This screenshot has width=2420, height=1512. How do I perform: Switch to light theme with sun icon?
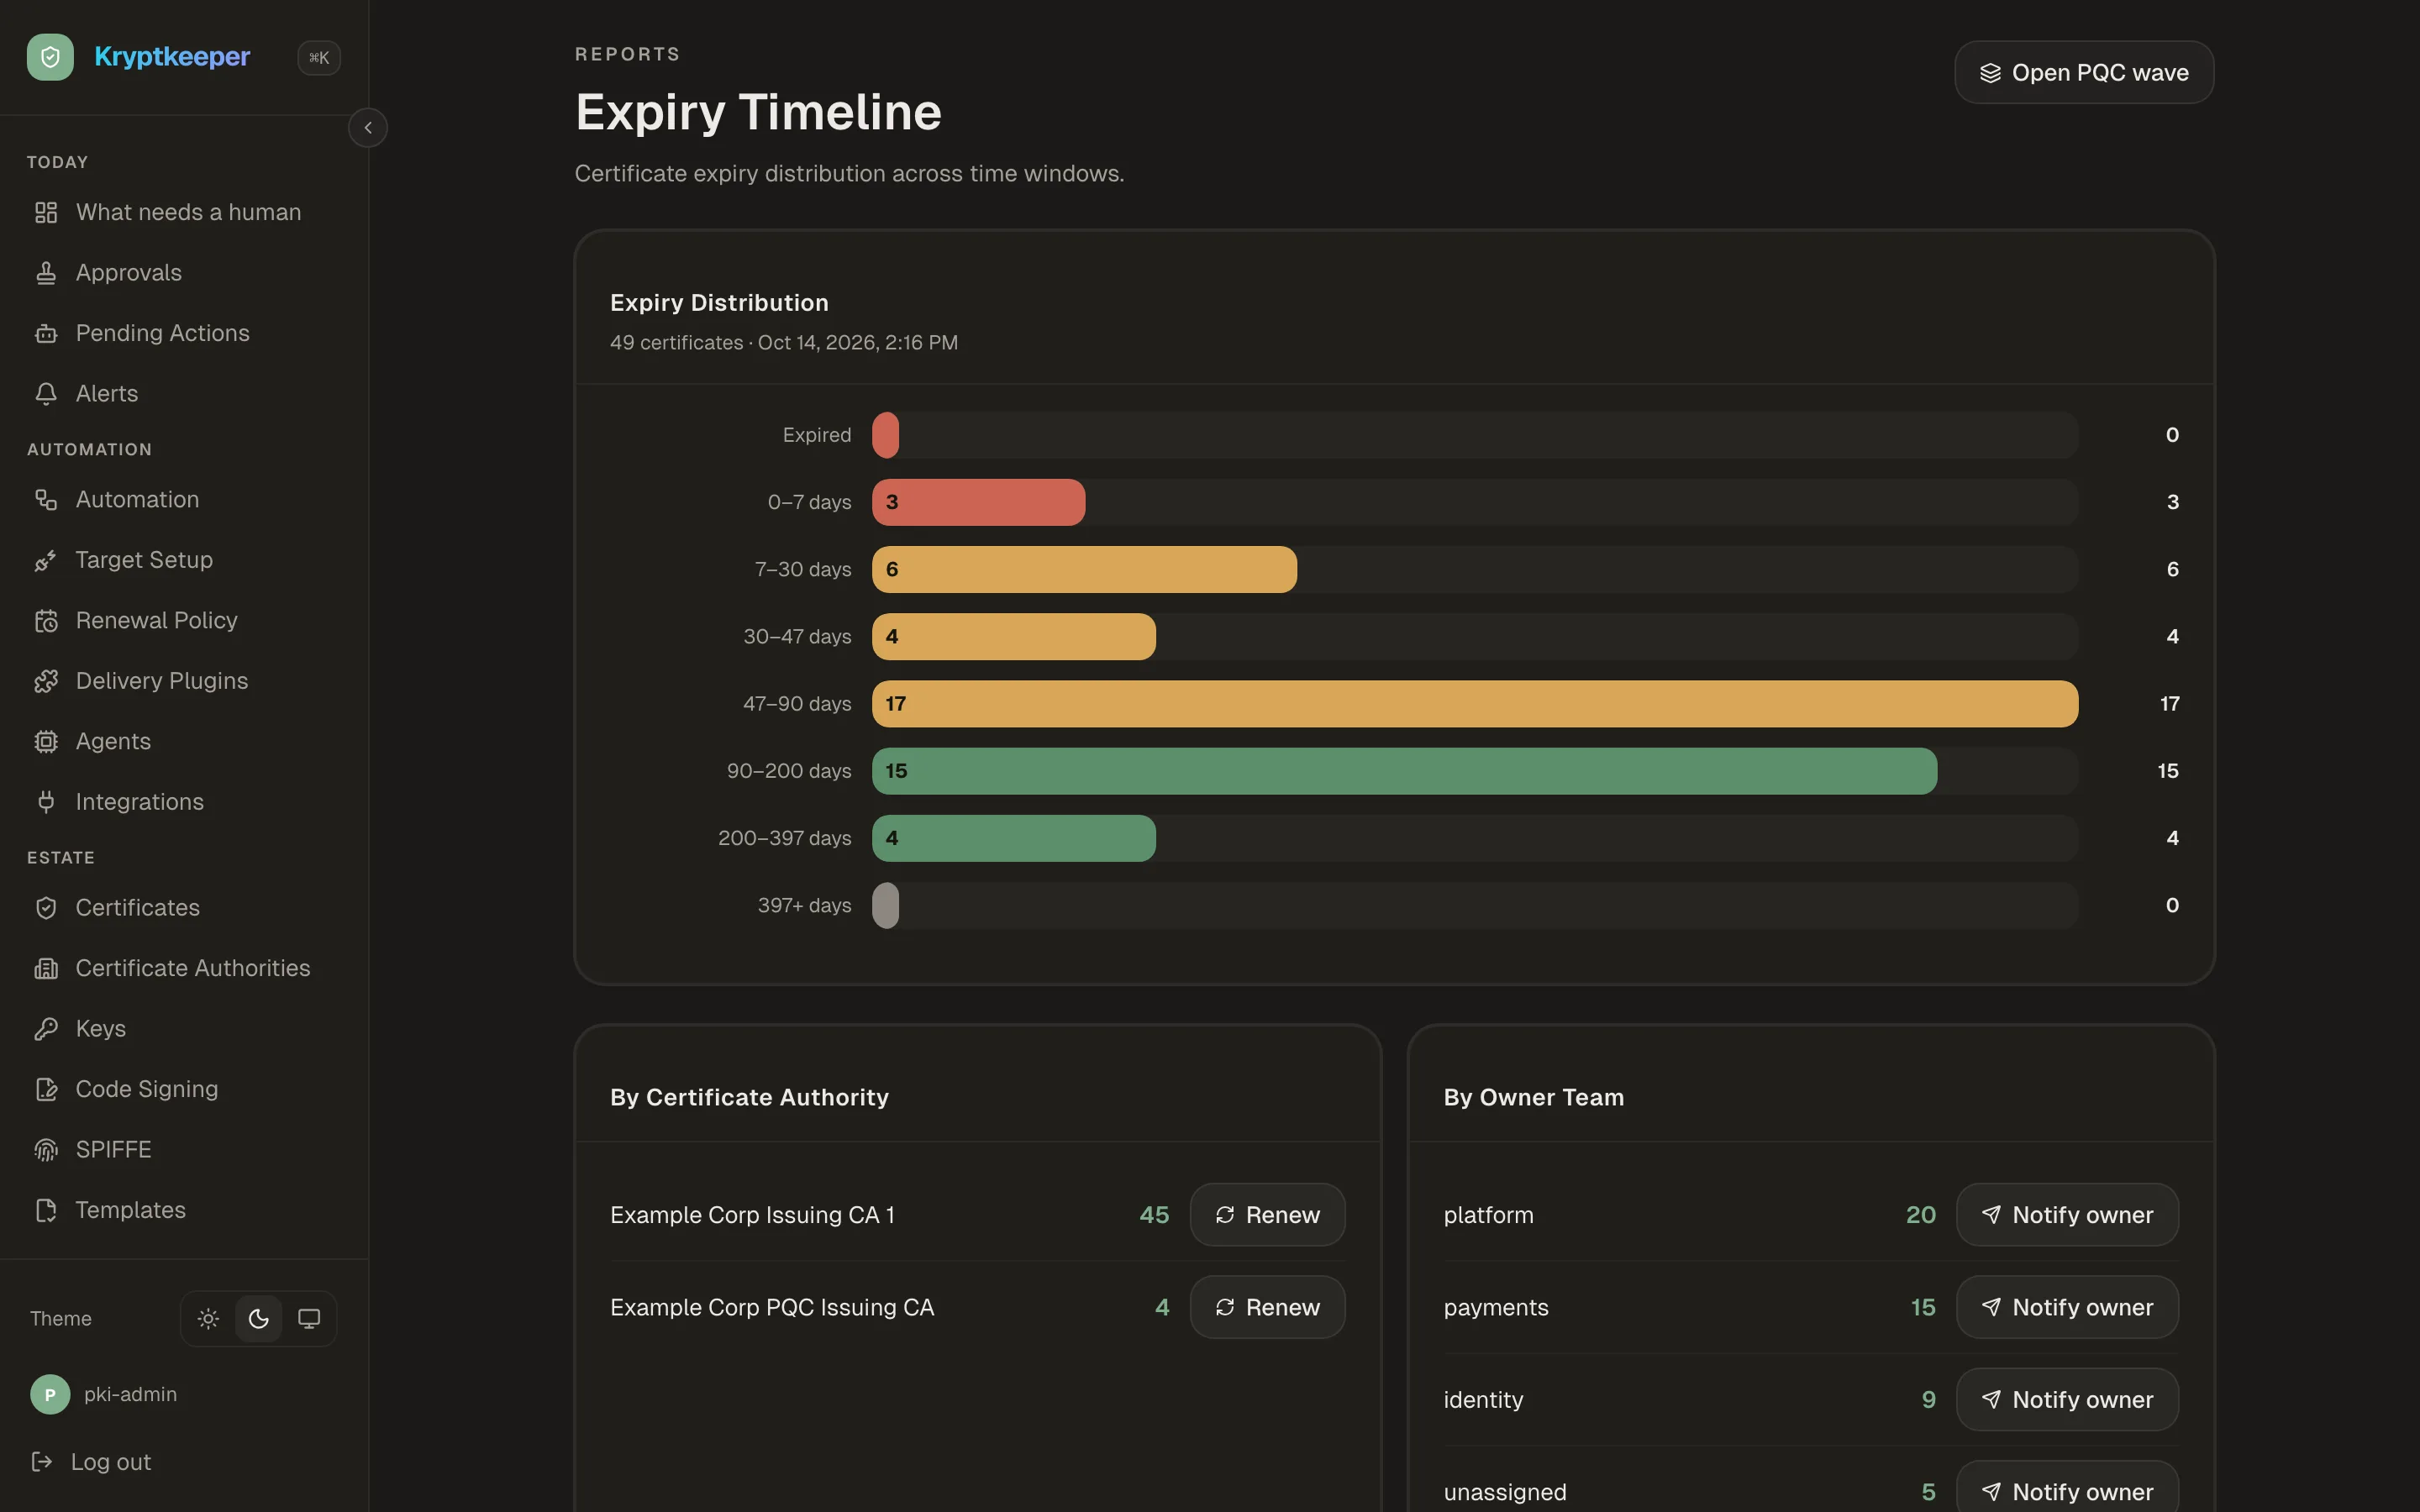[x=208, y=1319]
